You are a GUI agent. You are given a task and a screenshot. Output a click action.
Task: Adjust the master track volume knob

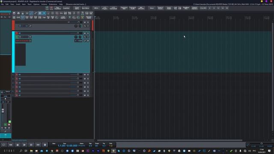coord(79,22)
